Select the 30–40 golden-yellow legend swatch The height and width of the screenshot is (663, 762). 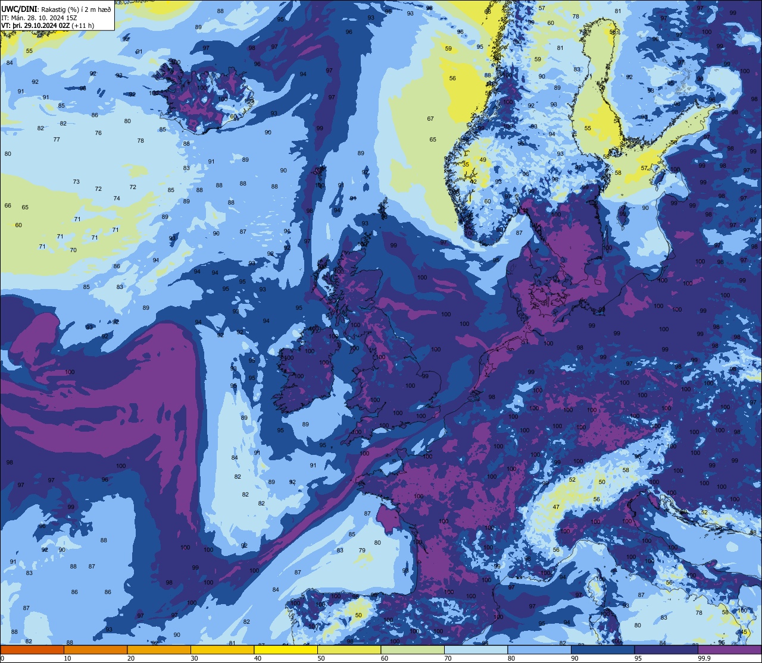(223, 649)
